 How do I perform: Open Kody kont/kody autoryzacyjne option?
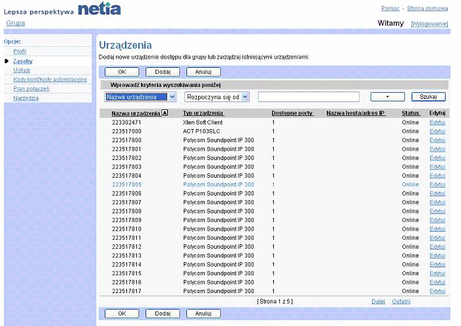tap(50, 80)
